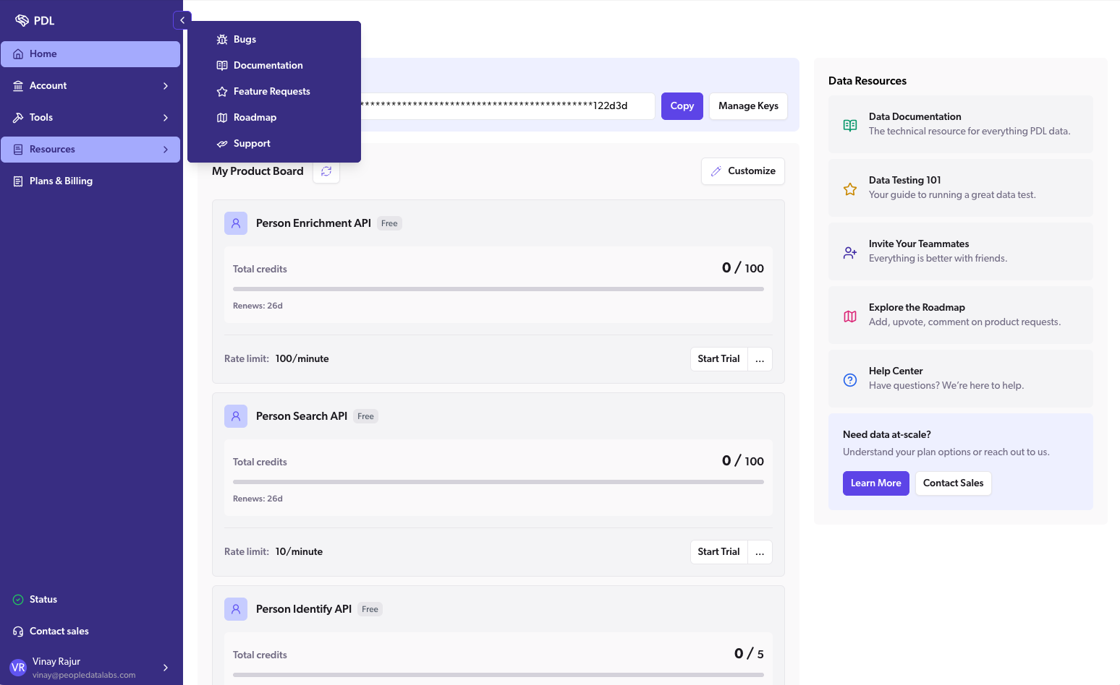This screenshot has width=1120, height=685.
Task: Click the Tools hammer icon
Action: pos(18,118)
